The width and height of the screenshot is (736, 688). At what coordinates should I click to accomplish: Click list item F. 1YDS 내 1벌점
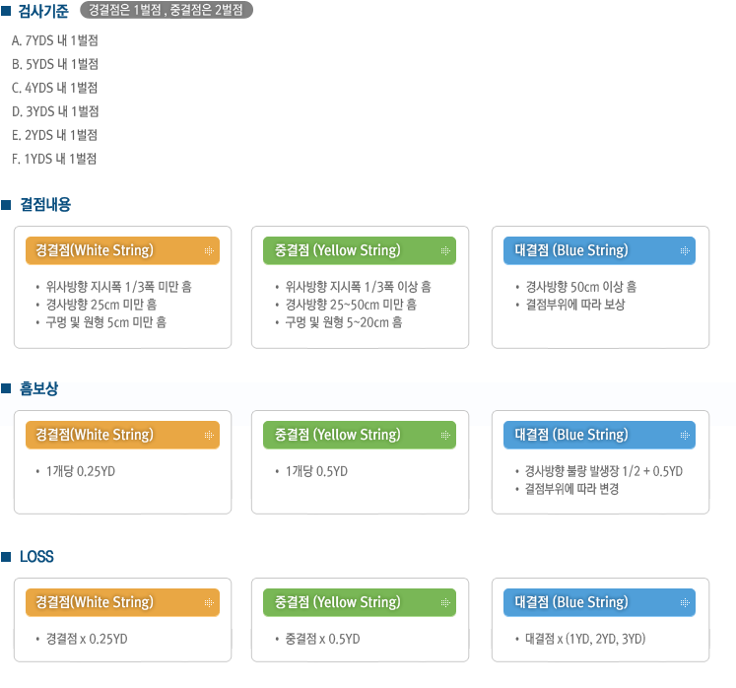point(54,159)
